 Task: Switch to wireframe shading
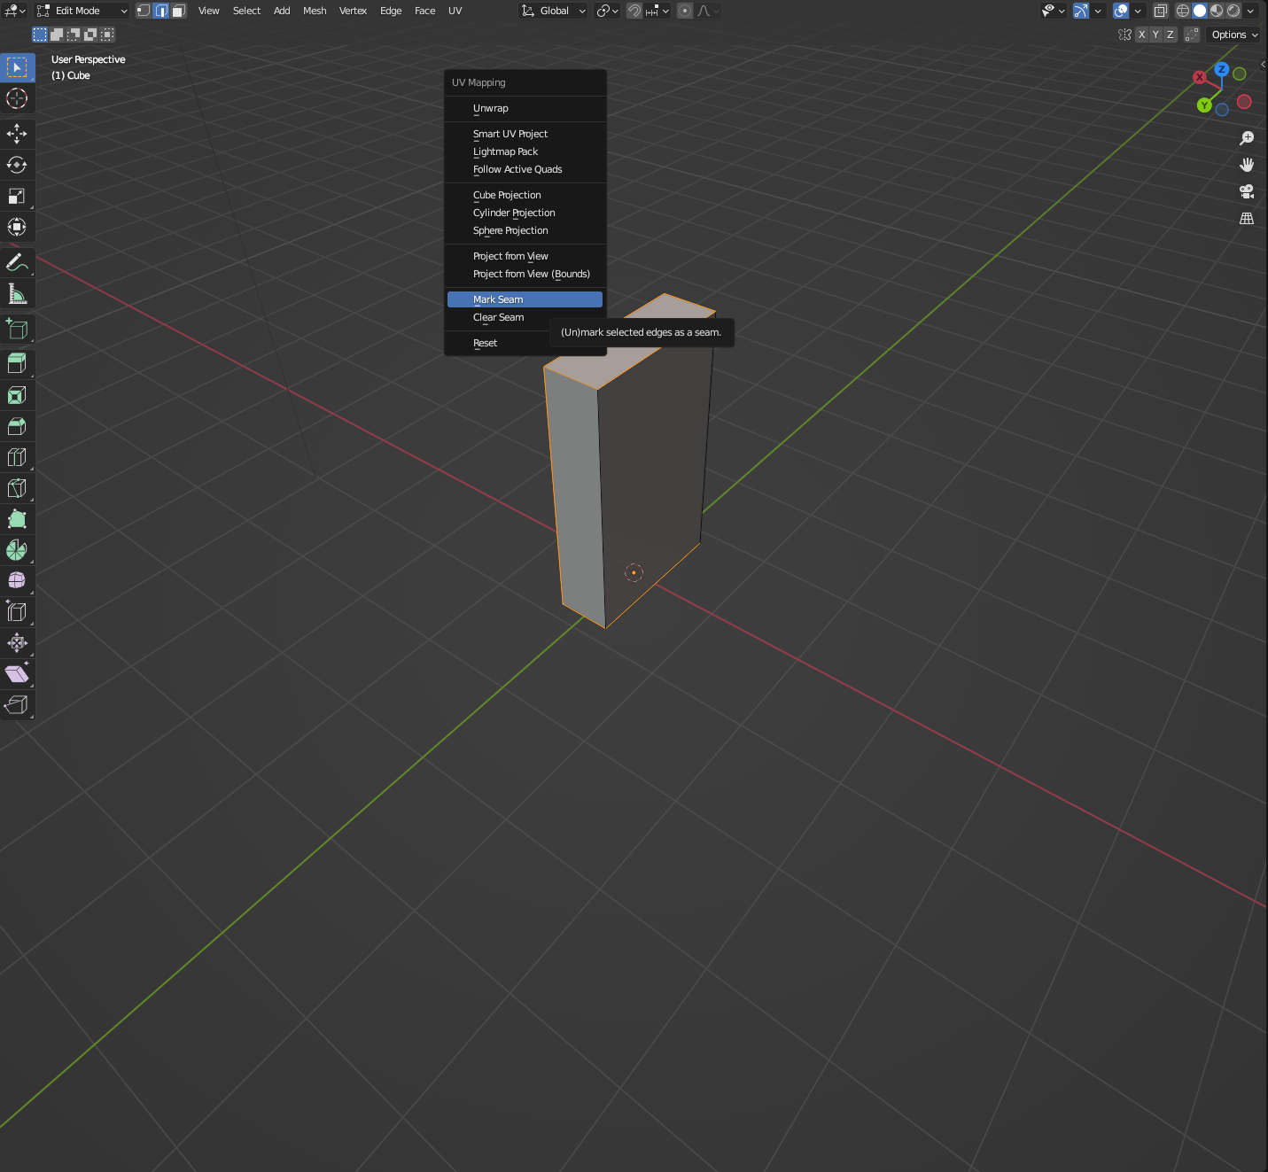(1183, 11)
